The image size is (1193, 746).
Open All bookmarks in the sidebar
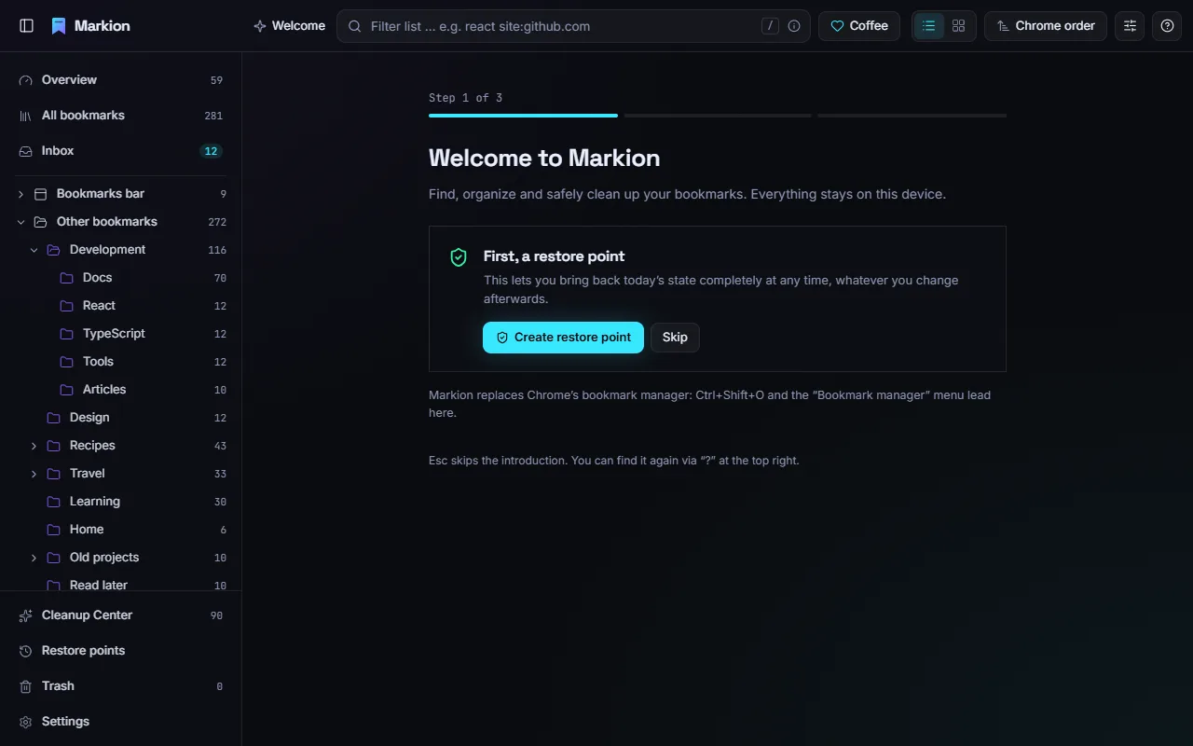pyautogui.click(x=120, y=116)
